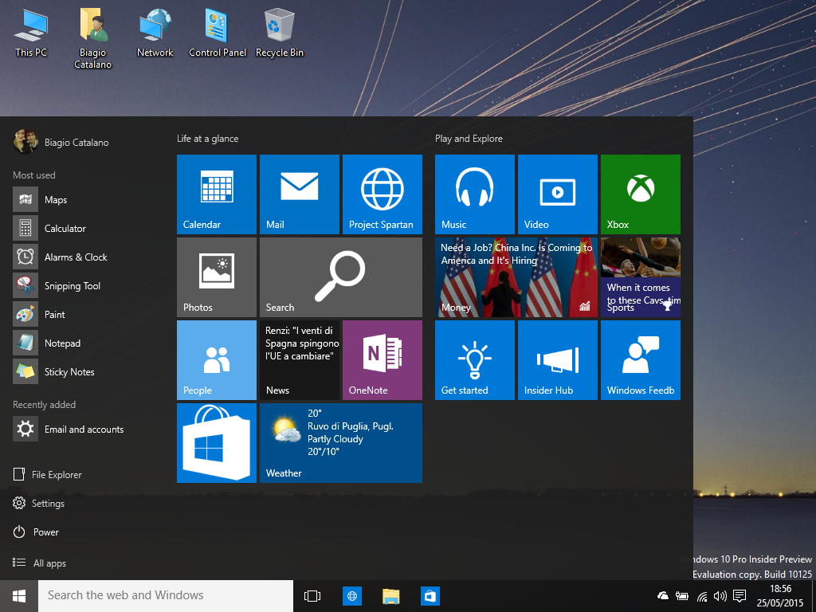Select the Recycle Bin desktop icon

[280, 33]
